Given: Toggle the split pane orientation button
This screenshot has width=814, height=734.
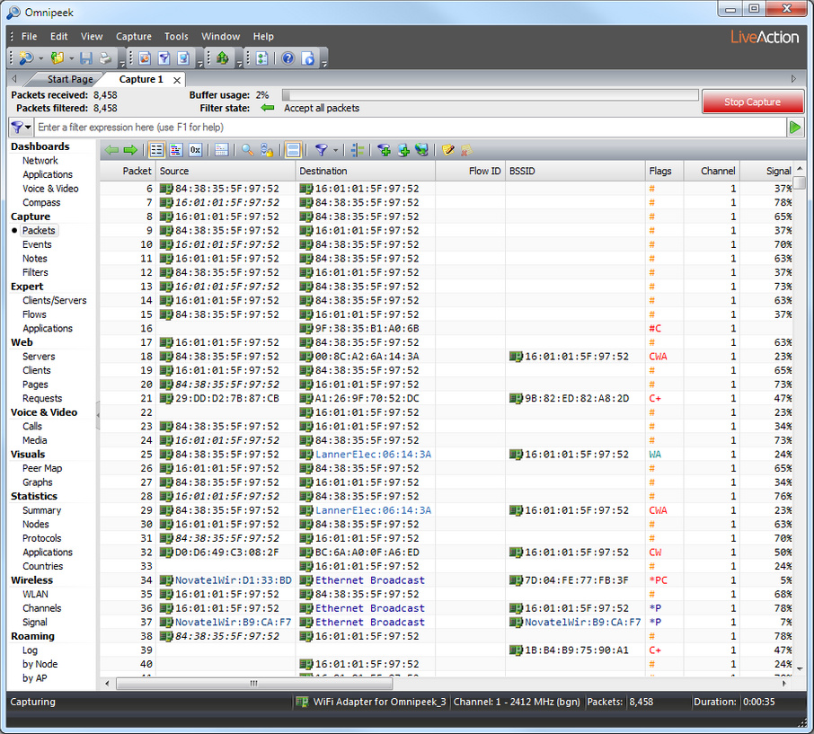Looking at the screenshot, I should (293, 151).
